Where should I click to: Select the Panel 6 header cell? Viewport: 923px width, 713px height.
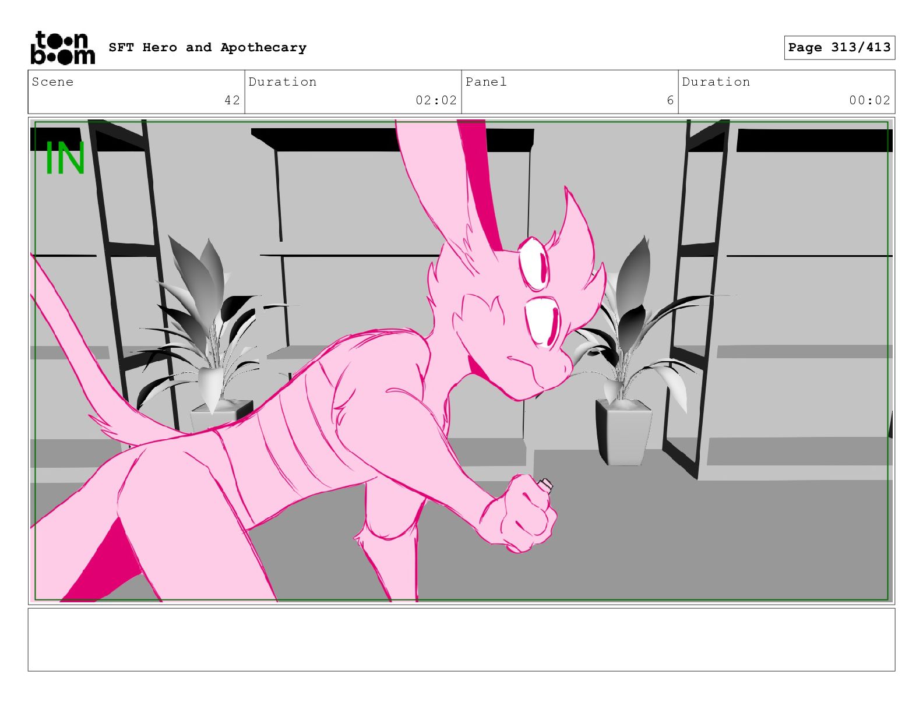pos(570,92)
